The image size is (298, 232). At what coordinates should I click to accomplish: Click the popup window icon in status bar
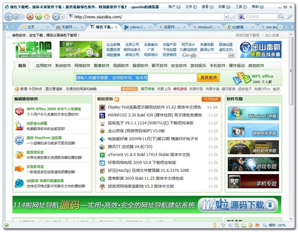click(x=237, y=225)
